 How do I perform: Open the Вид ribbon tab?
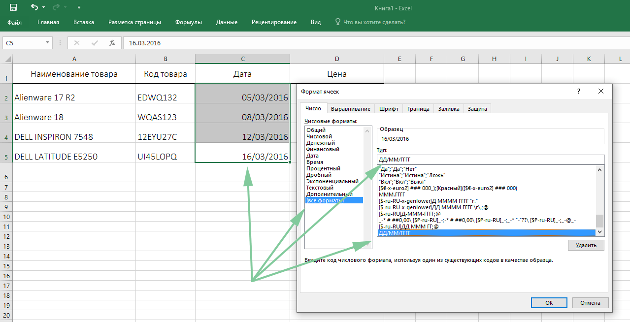pos(316,22)
